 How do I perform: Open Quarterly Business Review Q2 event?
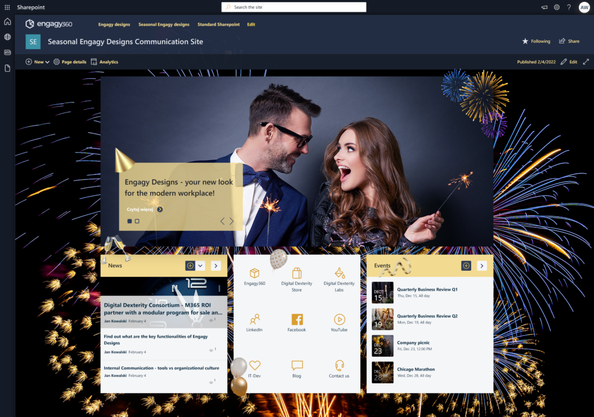point(428,316)
